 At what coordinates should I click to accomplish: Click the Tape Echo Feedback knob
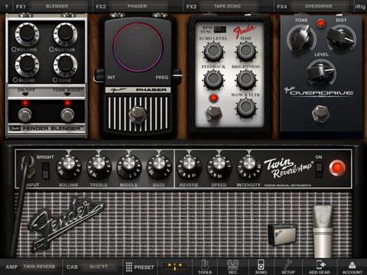click(213, 79)
